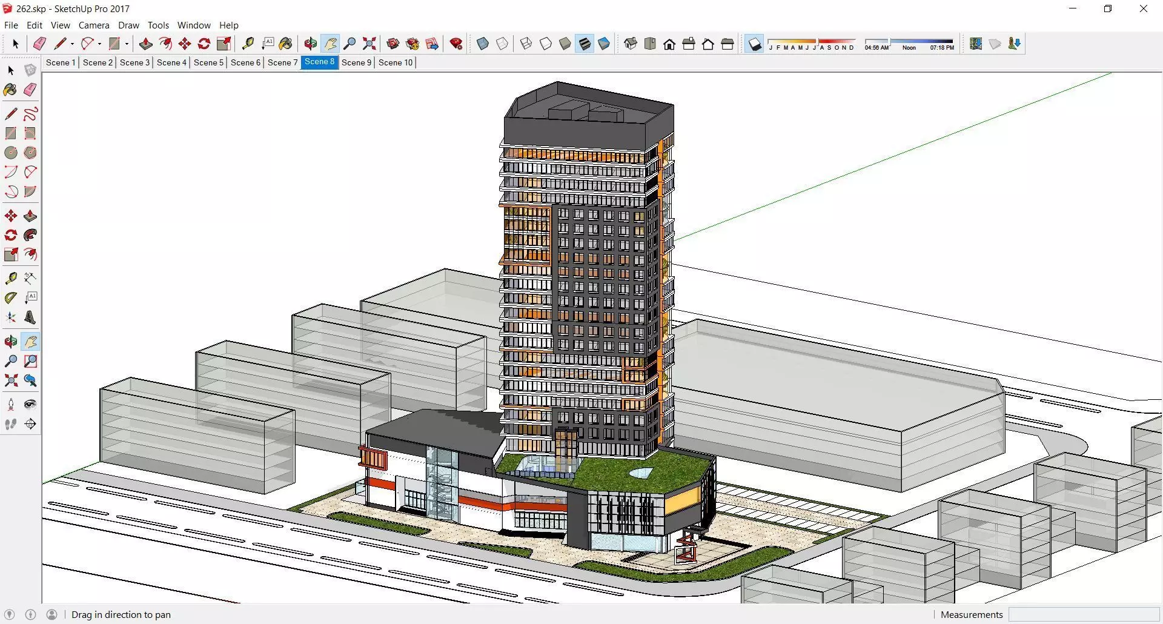Select the Zoom Window tool in side toolbar
The width and height of the screenshot is (1163, 624).
point(30,362)
